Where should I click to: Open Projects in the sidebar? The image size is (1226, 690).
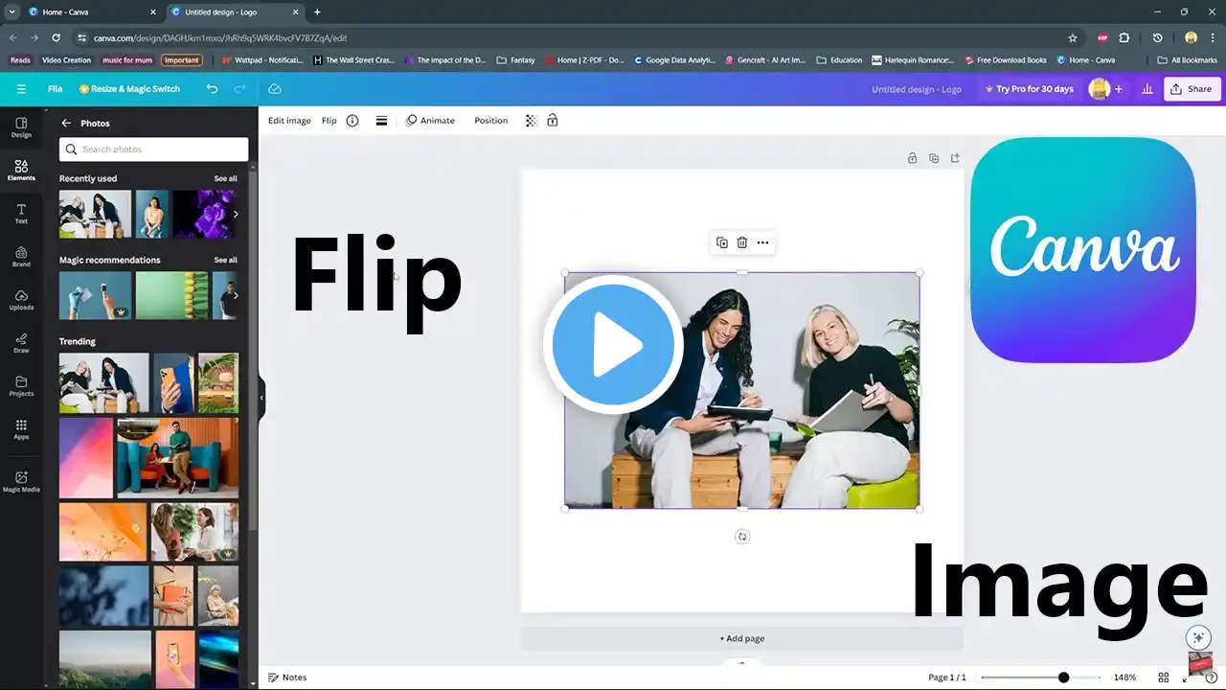tap(21, 386)
